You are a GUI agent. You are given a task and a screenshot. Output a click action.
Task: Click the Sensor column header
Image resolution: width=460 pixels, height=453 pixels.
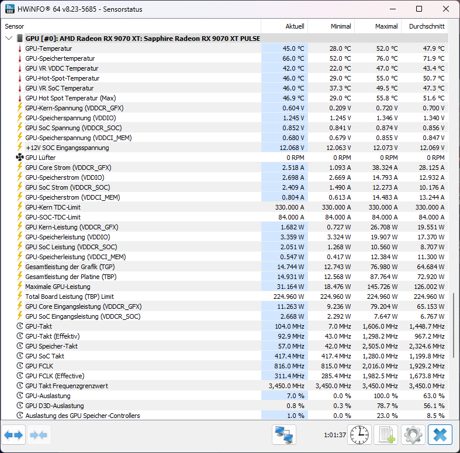click(131, 26)
